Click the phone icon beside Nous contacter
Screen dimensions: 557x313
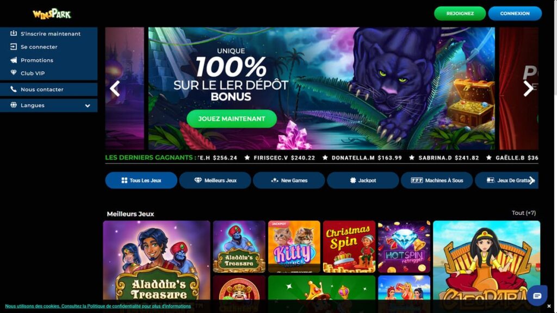[x=14, y=89]
